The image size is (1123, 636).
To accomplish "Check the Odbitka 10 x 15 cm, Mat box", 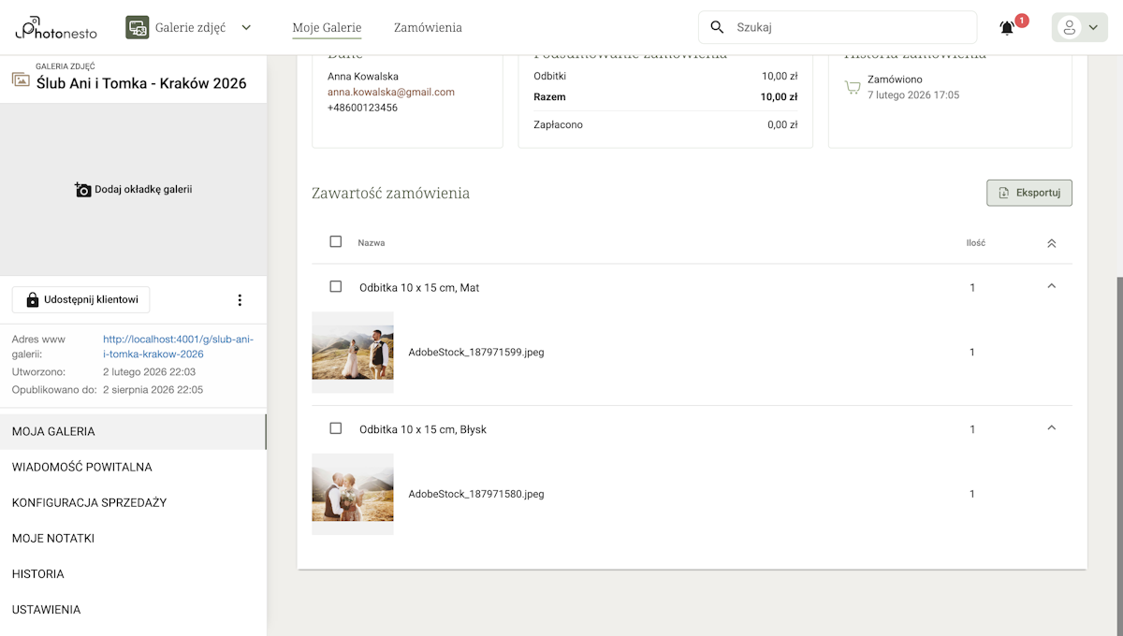I will click(336, 287).
